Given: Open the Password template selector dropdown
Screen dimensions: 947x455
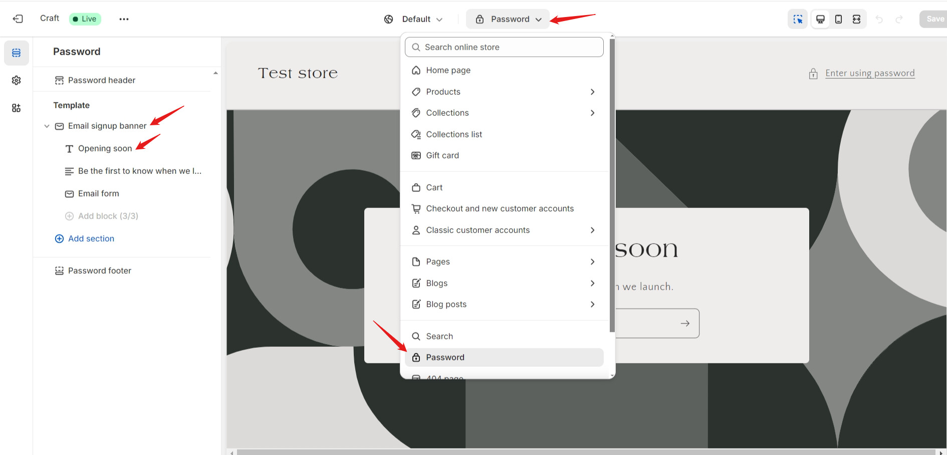Looking at the screenshot, I should click(508, 19).
